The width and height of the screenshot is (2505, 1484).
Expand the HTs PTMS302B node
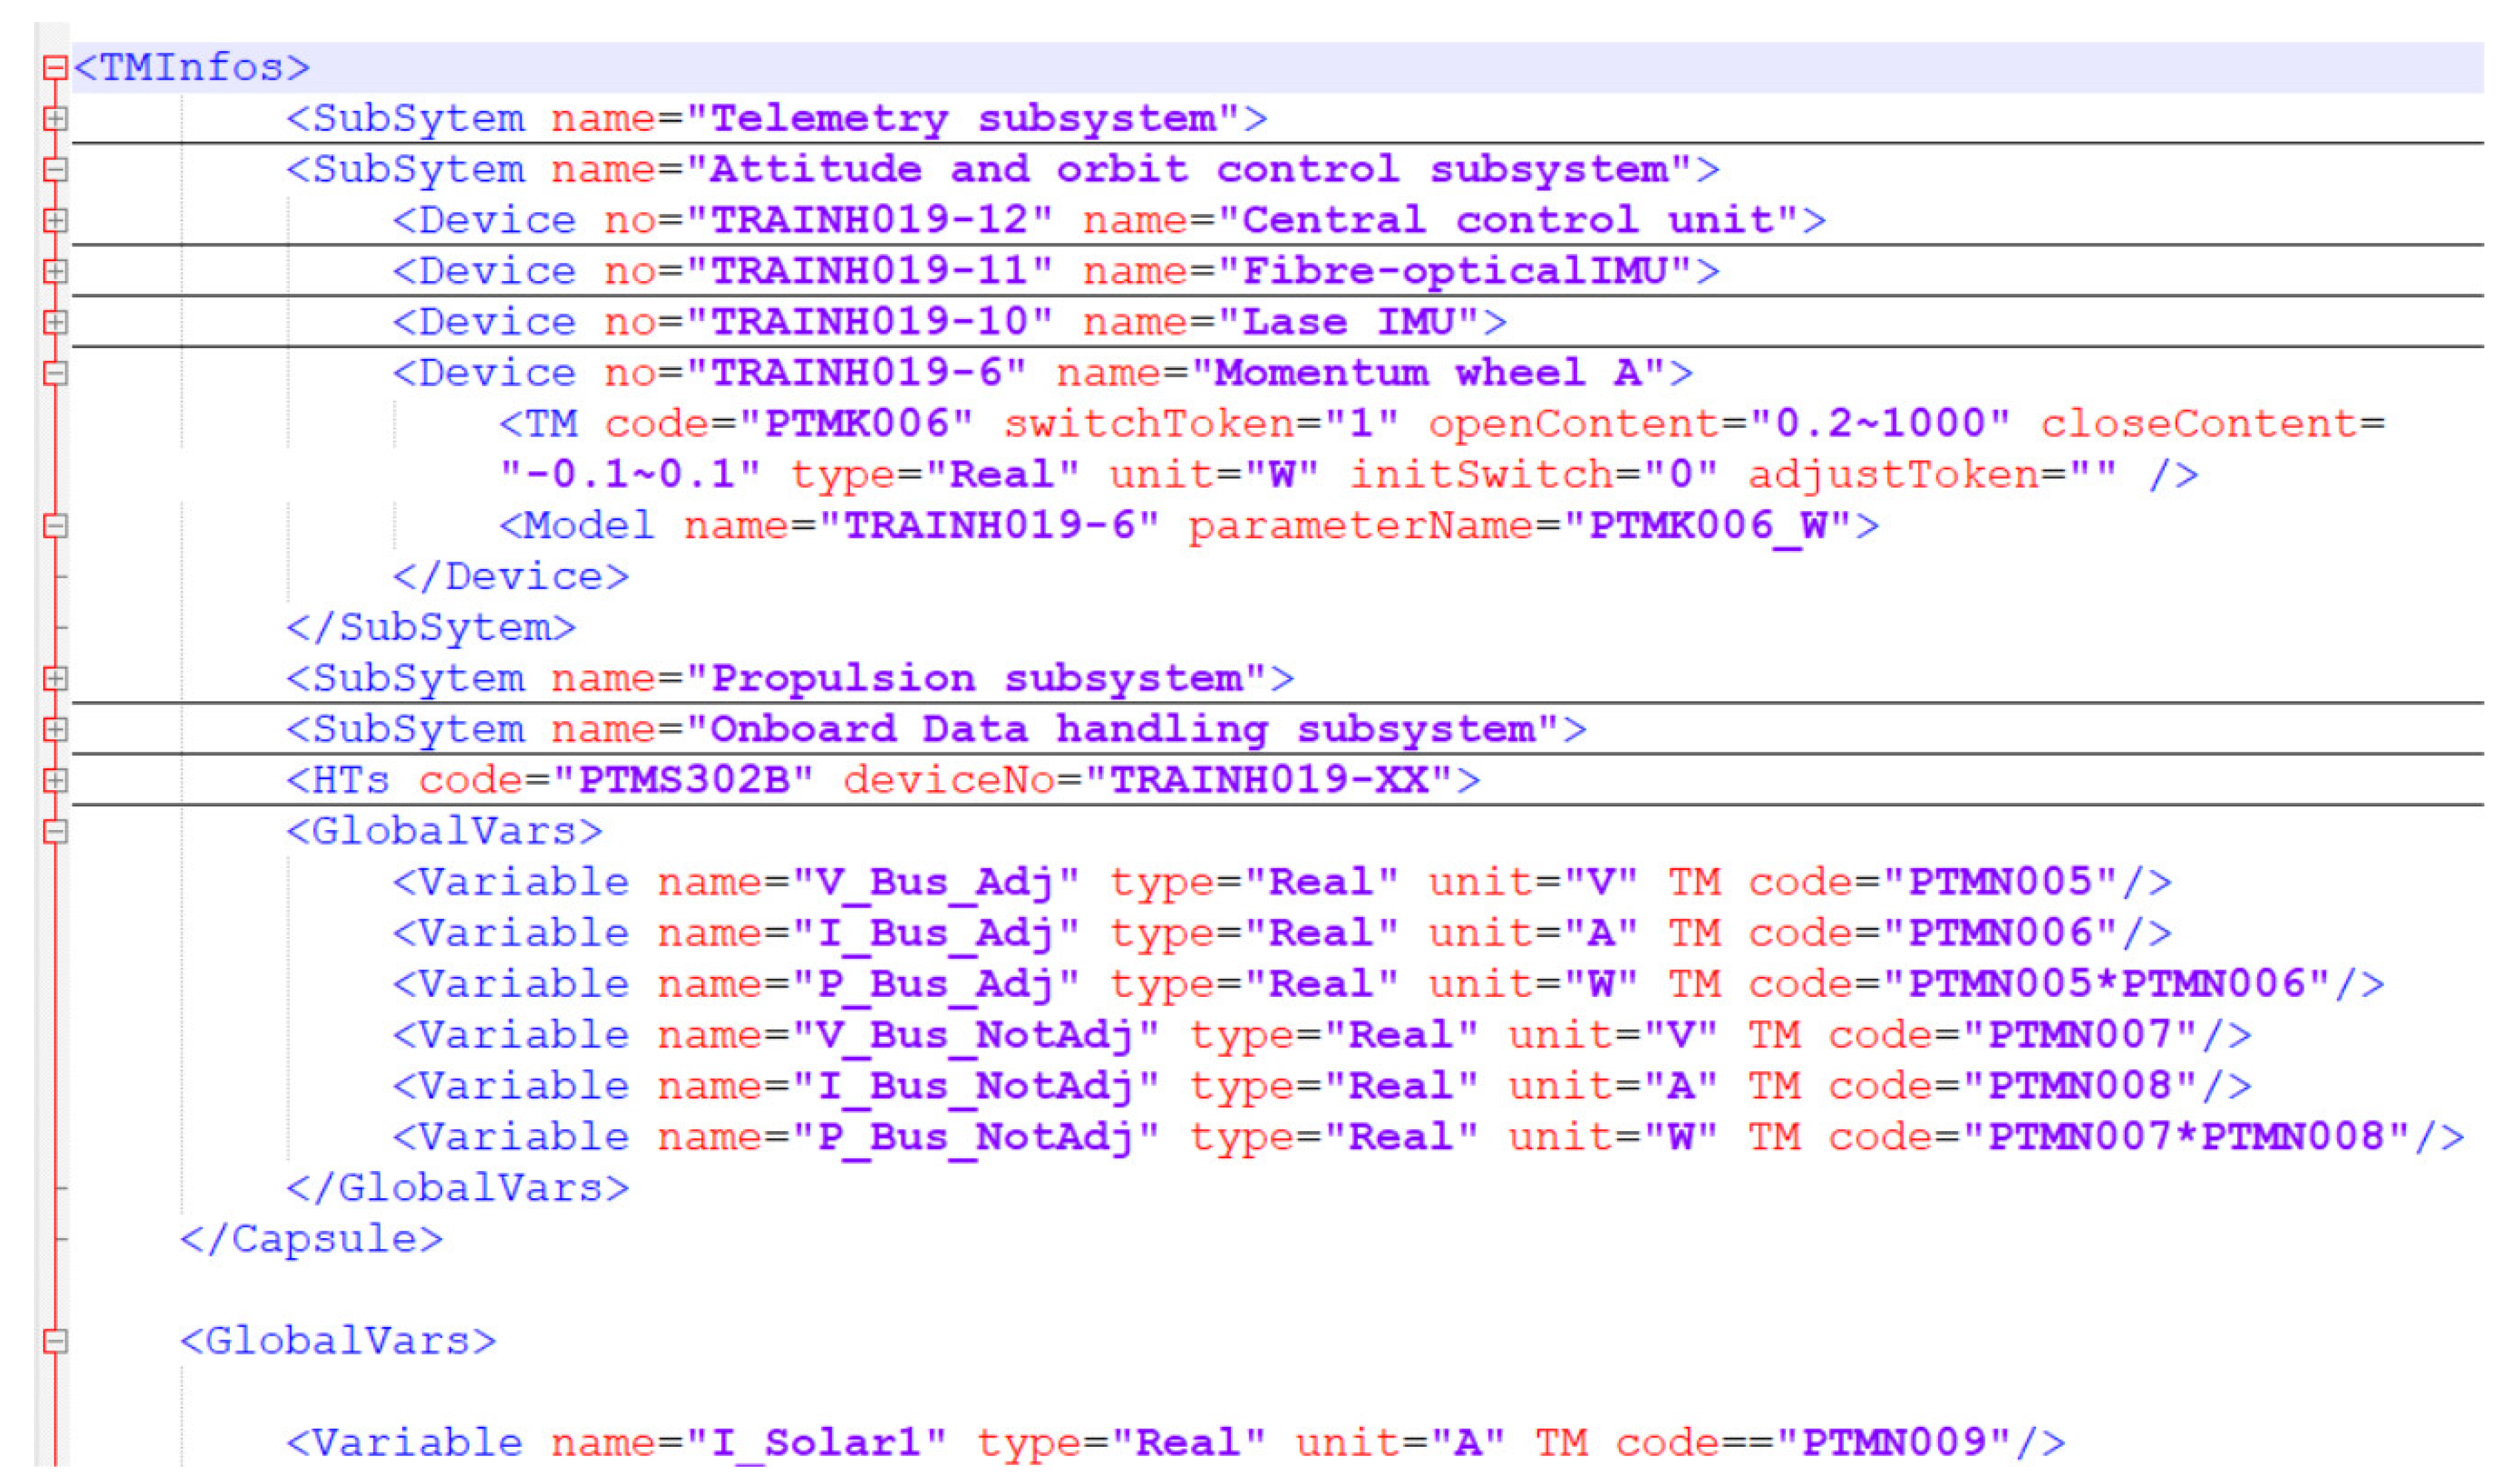click(55, 781)
